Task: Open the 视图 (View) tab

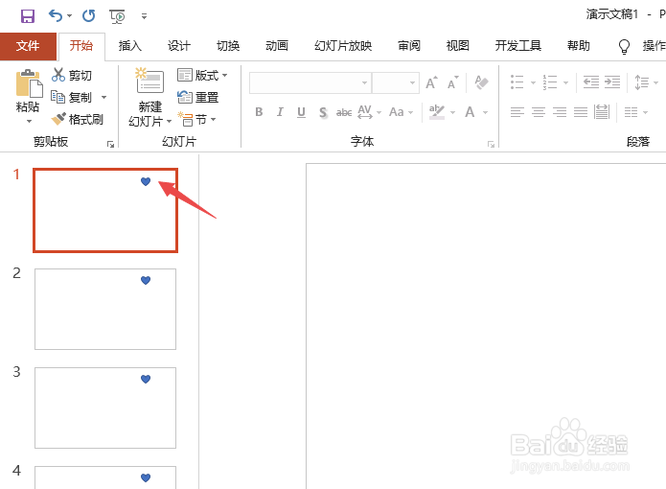Action: coord(458,46)
